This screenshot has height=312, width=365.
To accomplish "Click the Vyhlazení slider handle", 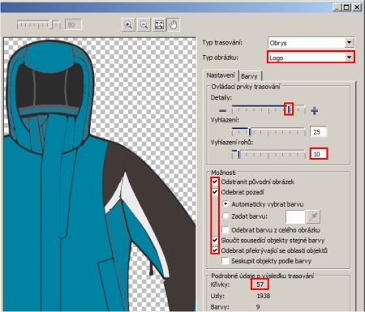I will pos(250,132).
